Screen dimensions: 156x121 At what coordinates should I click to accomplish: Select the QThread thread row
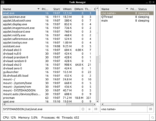coord(127,17)
